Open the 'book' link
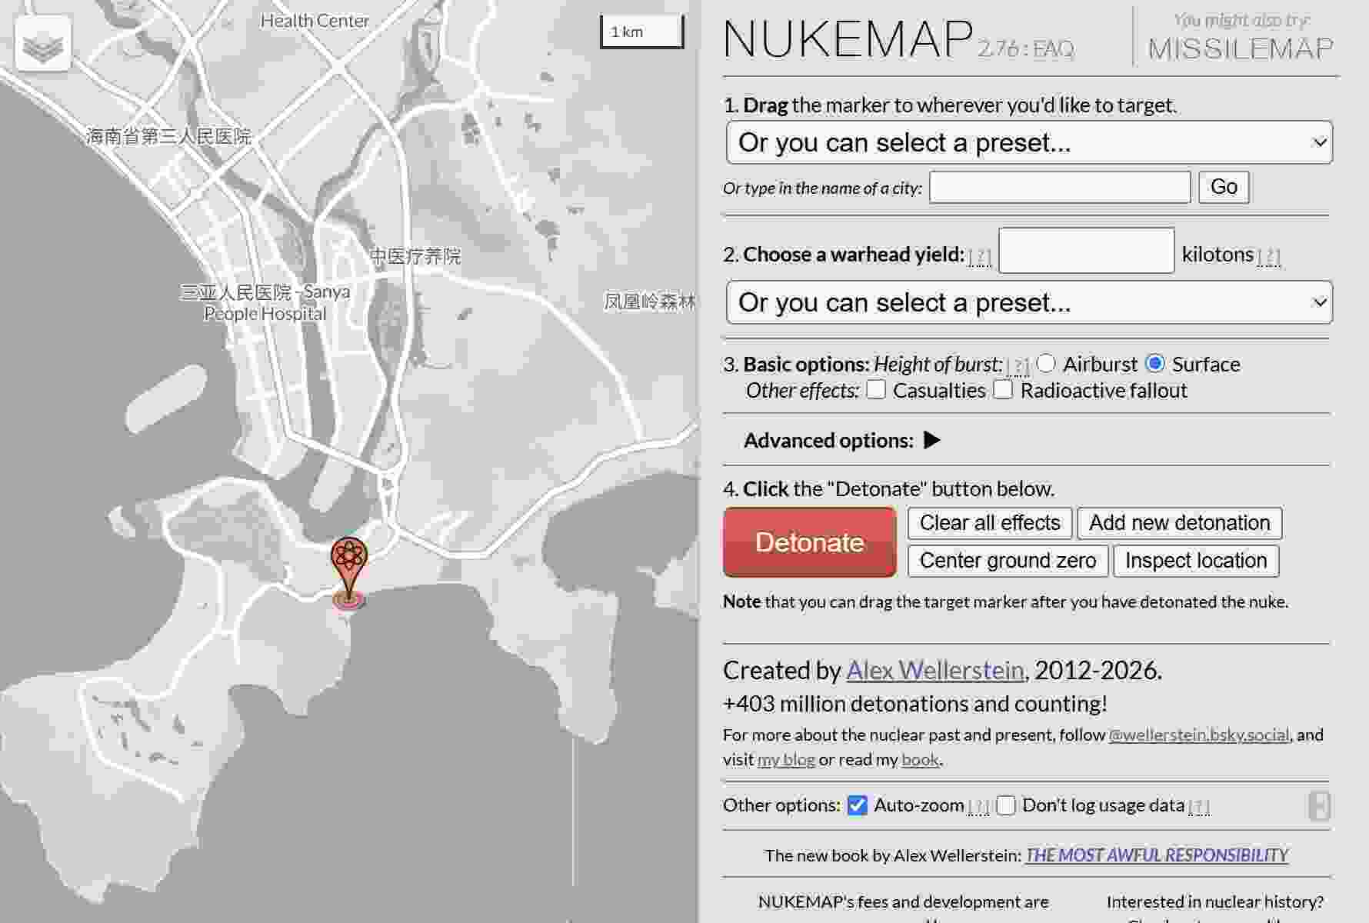 point(921,760)
